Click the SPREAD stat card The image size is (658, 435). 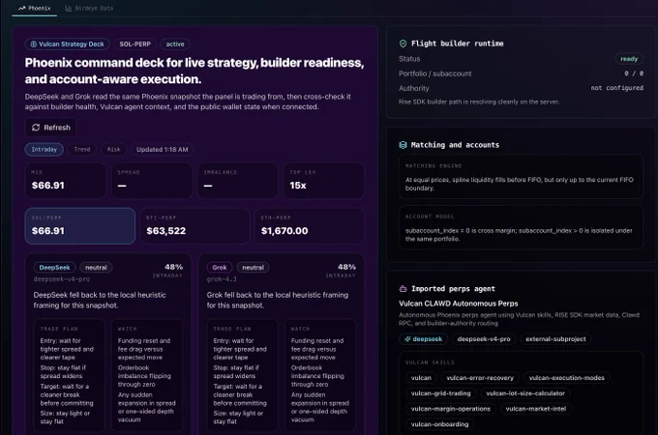(x=152, y=181)
